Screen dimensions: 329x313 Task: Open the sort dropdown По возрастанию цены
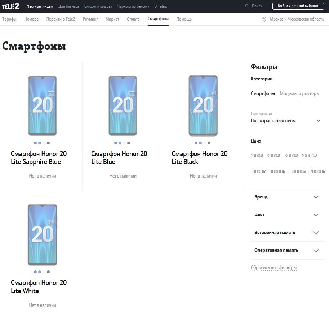pyautogui.click(x=287, y=121)
